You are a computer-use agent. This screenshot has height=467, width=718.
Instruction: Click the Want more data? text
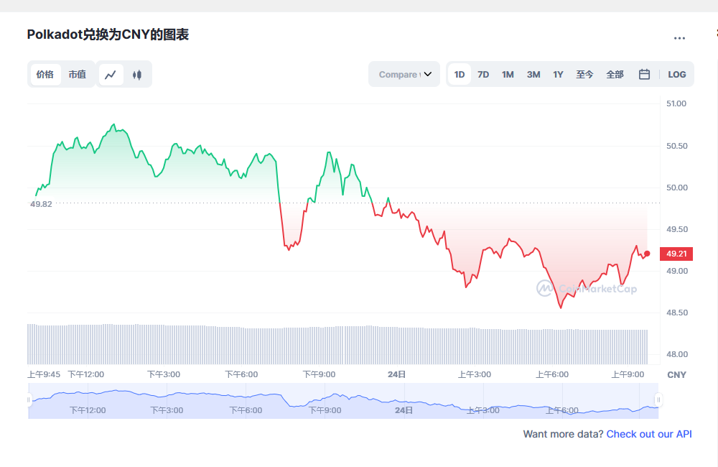(x=563, y=434)
